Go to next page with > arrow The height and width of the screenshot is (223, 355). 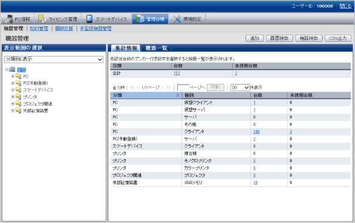tap(162, 87)
